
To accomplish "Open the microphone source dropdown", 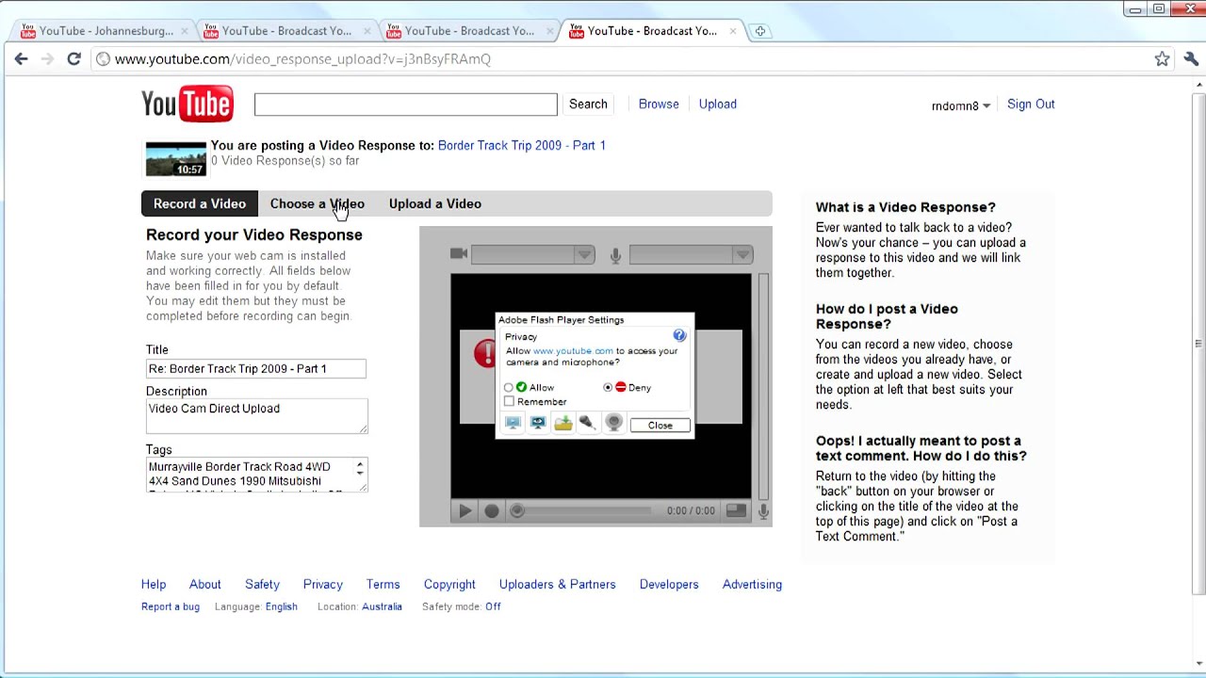I will [x=691, y=254].
